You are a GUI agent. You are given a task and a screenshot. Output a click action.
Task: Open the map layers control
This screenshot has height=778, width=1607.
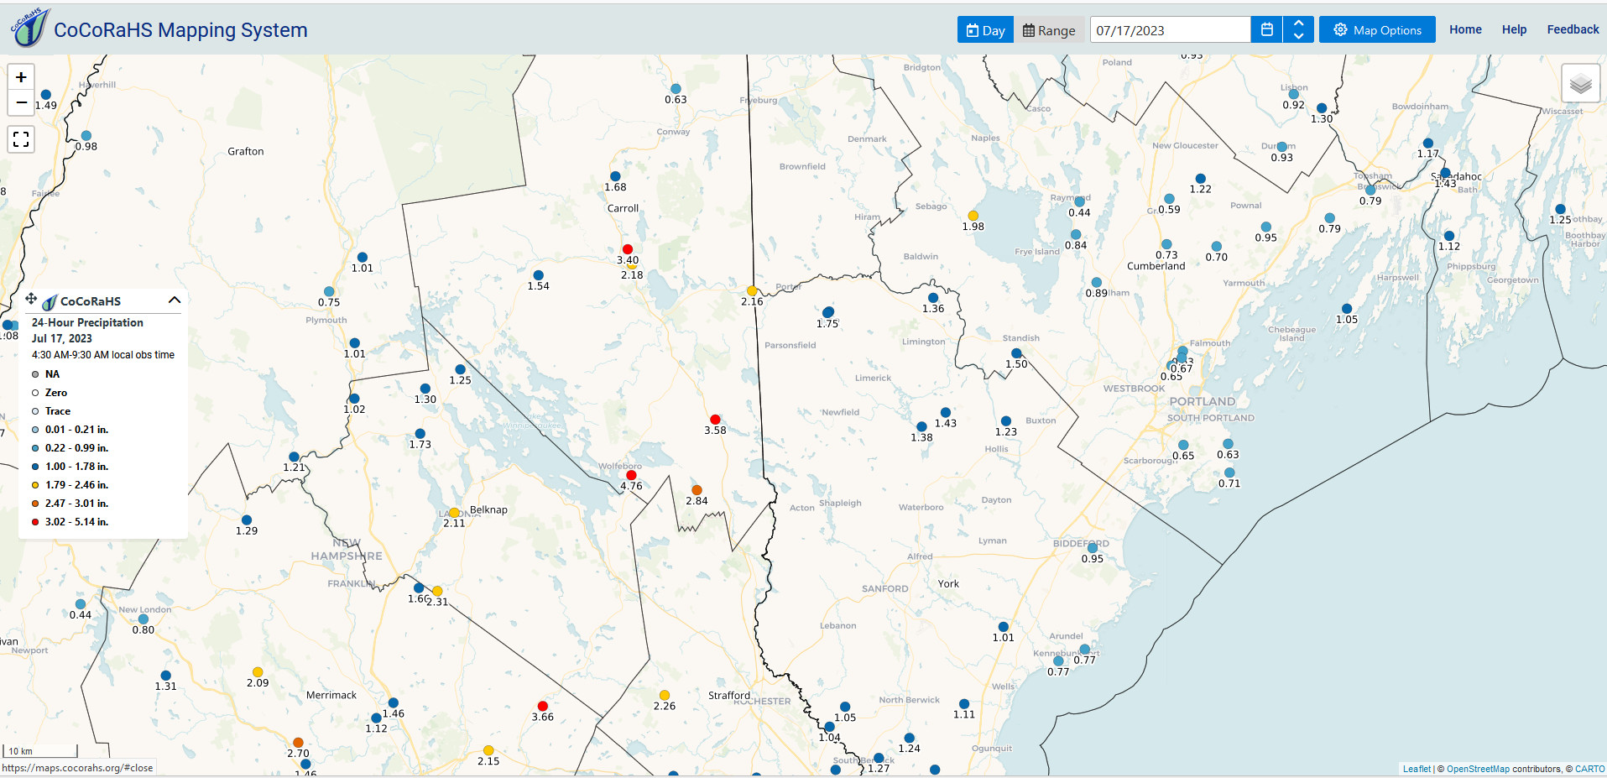[1580, 84]
